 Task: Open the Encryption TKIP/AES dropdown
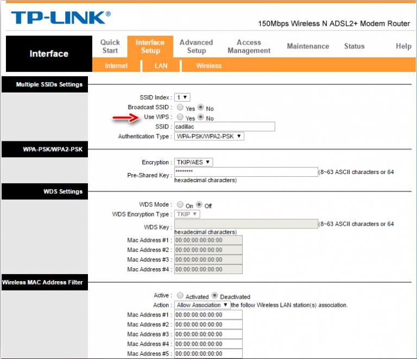[194, 162]
